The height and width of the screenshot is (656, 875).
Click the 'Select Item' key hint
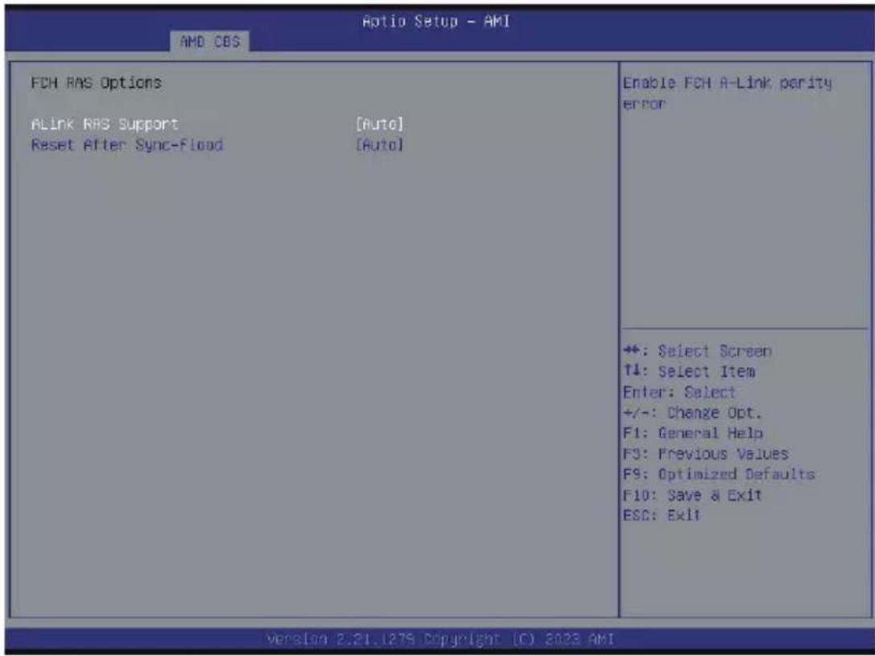pyautogui.click(x=688, y=372)
